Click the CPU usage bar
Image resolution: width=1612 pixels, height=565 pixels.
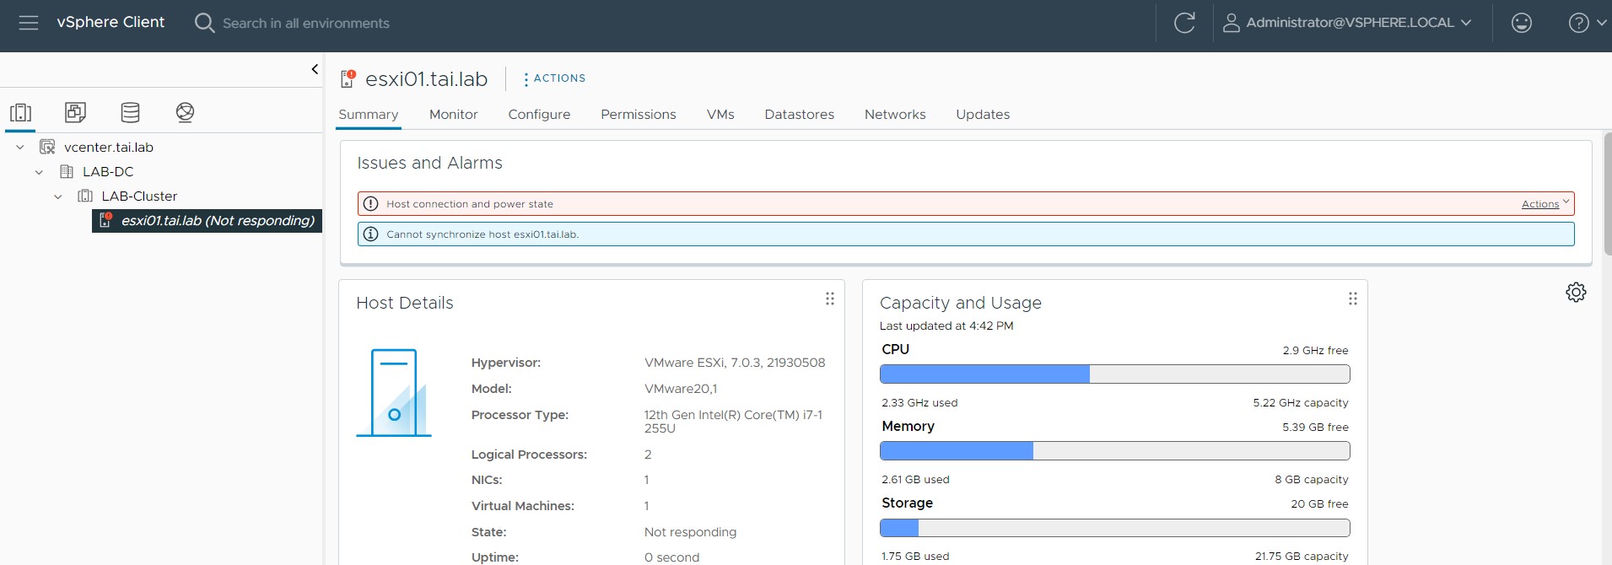(1114, 374)
